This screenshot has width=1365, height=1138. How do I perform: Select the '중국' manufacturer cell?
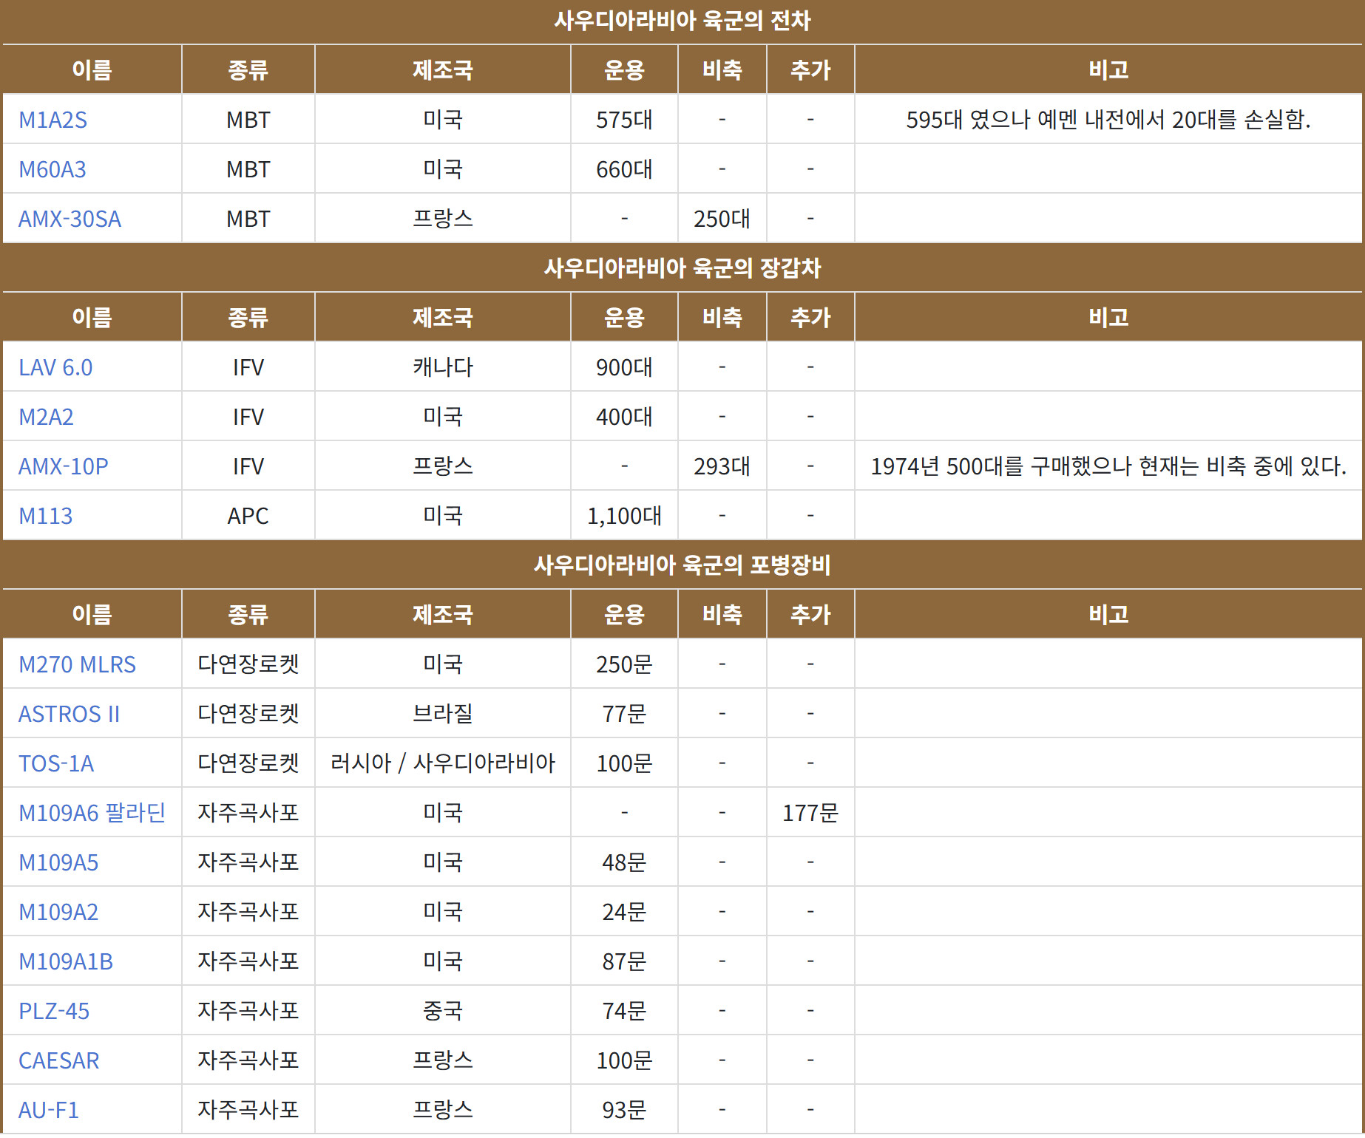442,1011
